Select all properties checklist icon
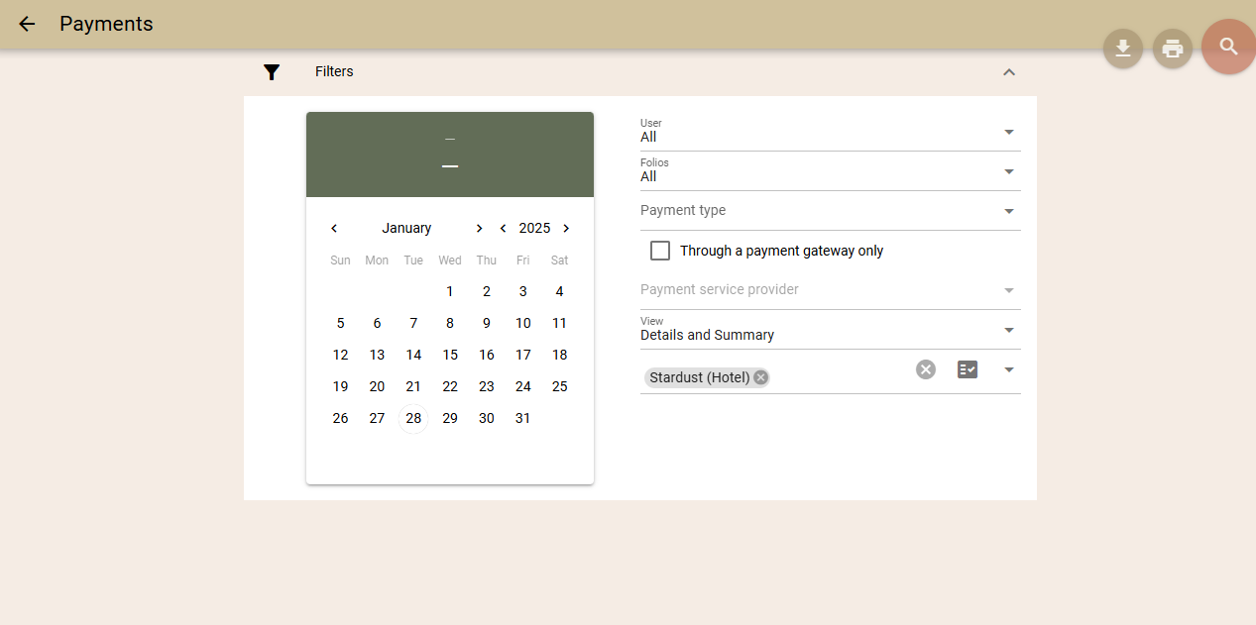 (968, 369)
